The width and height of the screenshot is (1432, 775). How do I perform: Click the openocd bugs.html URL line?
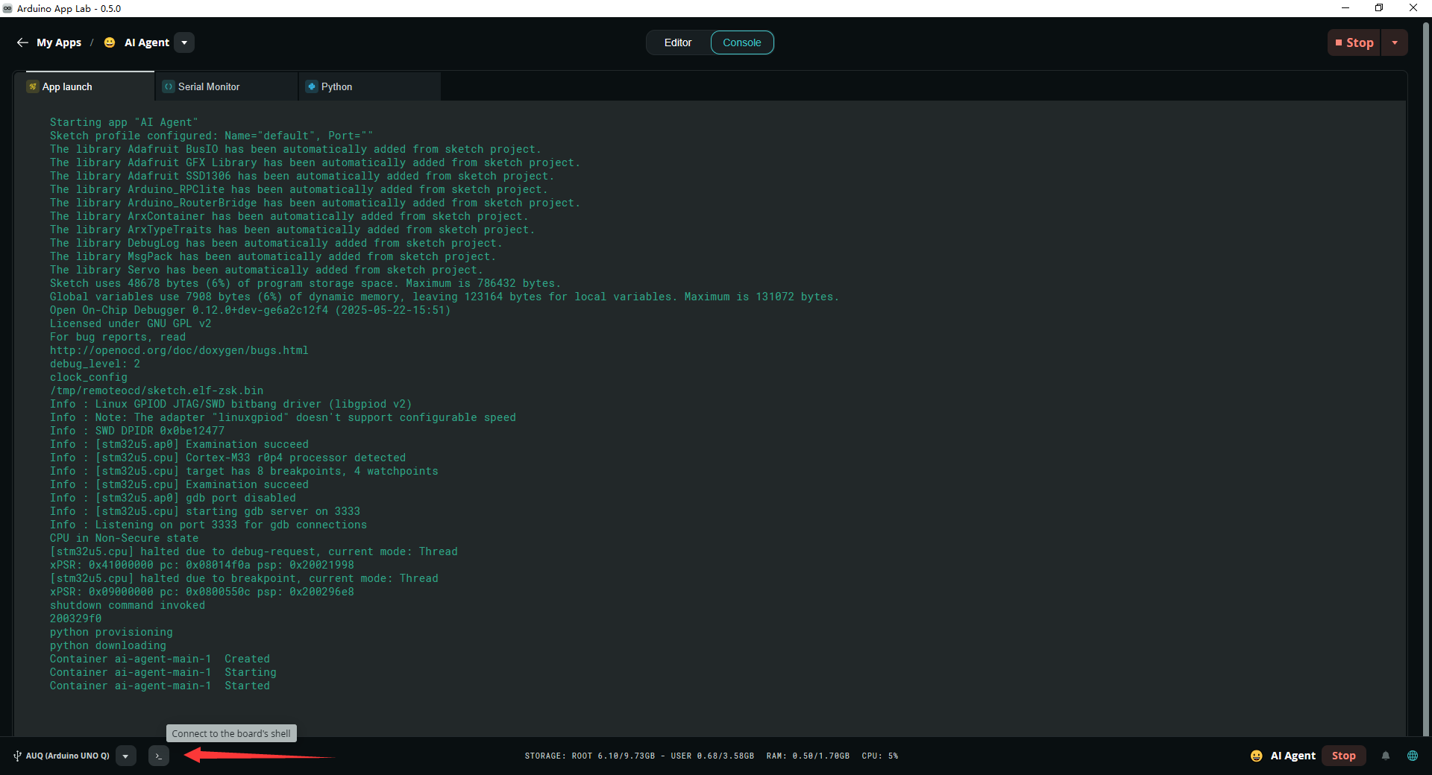click(x=179, y=350)
